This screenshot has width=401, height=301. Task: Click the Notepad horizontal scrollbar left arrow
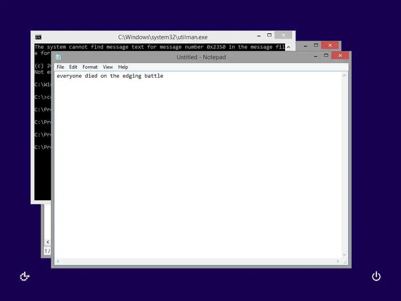point(58,261)
